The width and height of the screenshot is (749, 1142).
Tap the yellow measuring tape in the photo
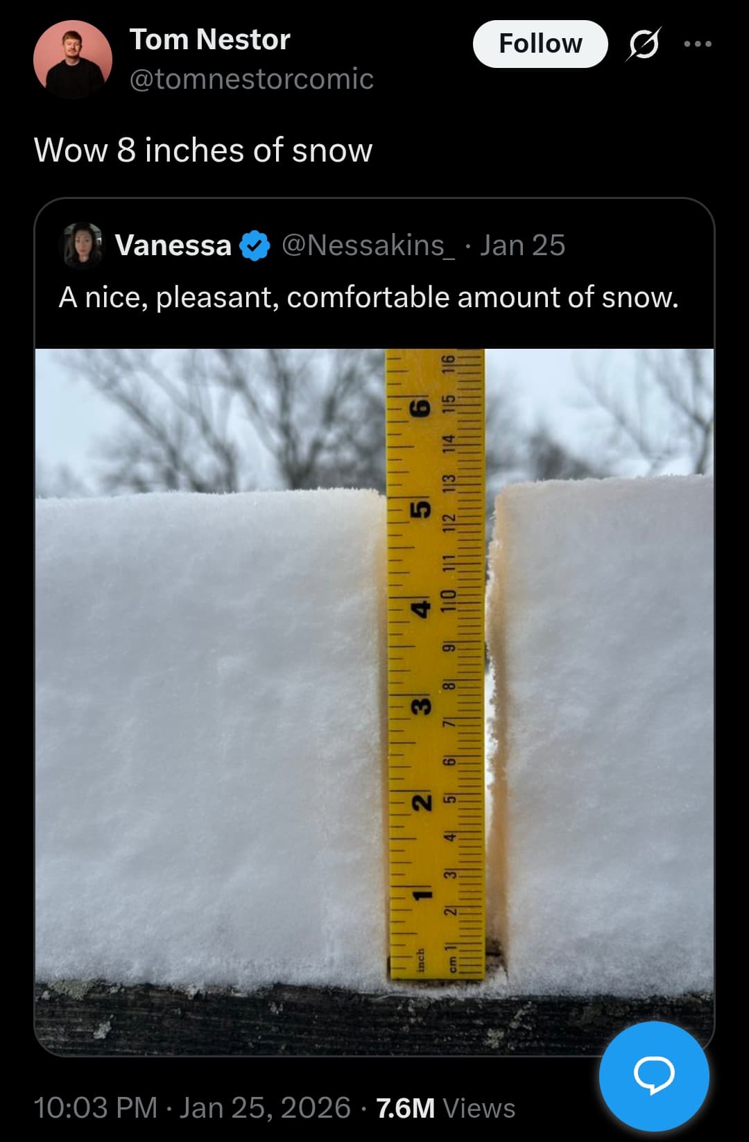[435, 666]
